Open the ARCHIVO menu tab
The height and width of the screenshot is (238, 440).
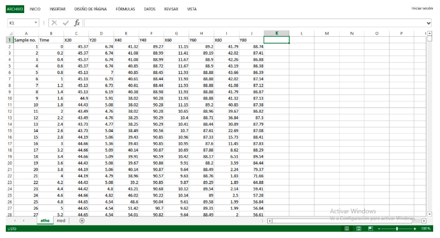coord(15,9)
